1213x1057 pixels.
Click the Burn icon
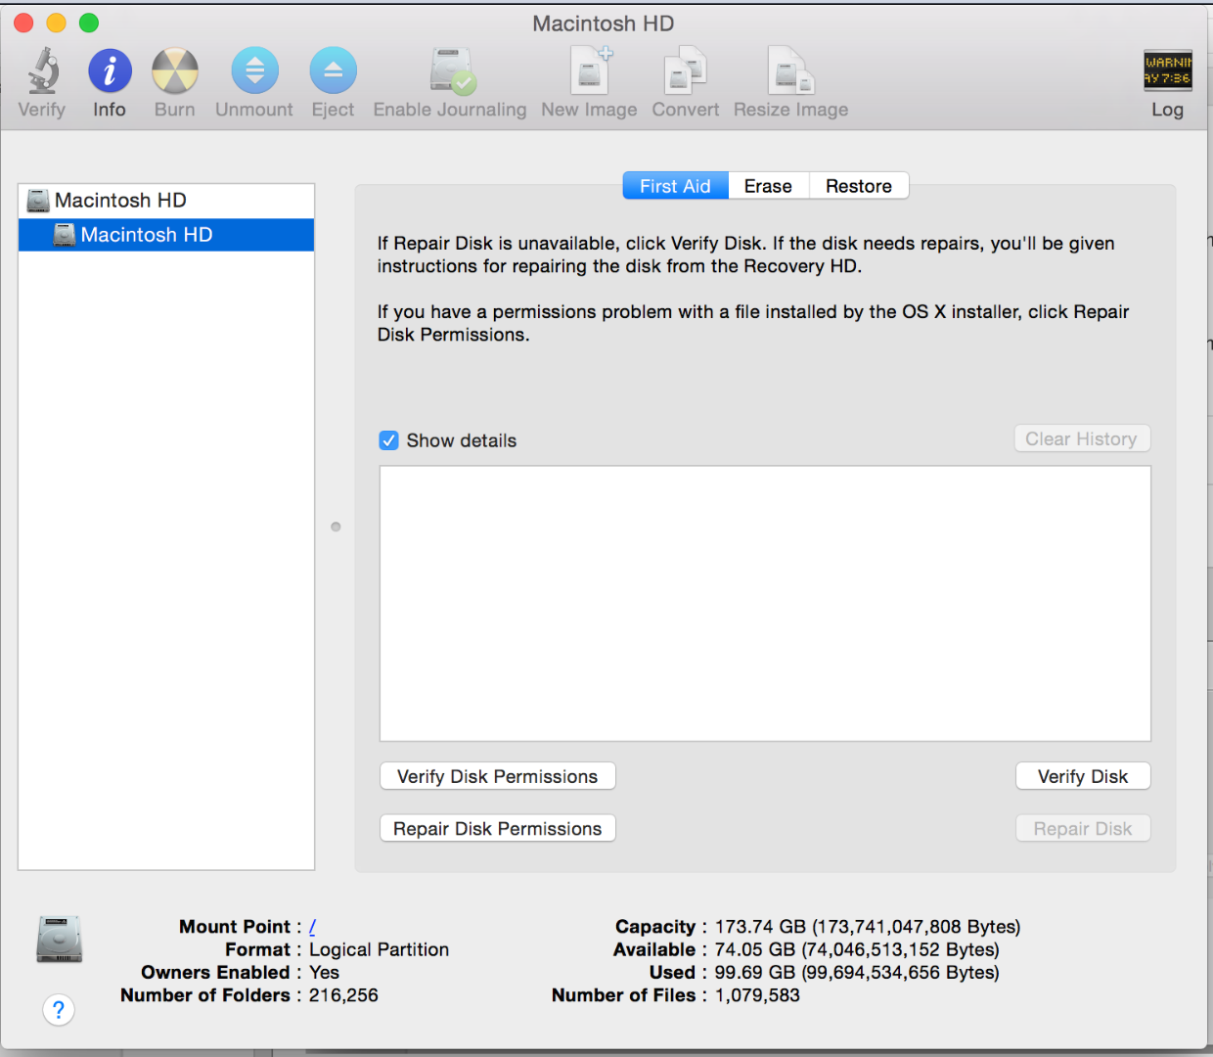tap(174, 78)
